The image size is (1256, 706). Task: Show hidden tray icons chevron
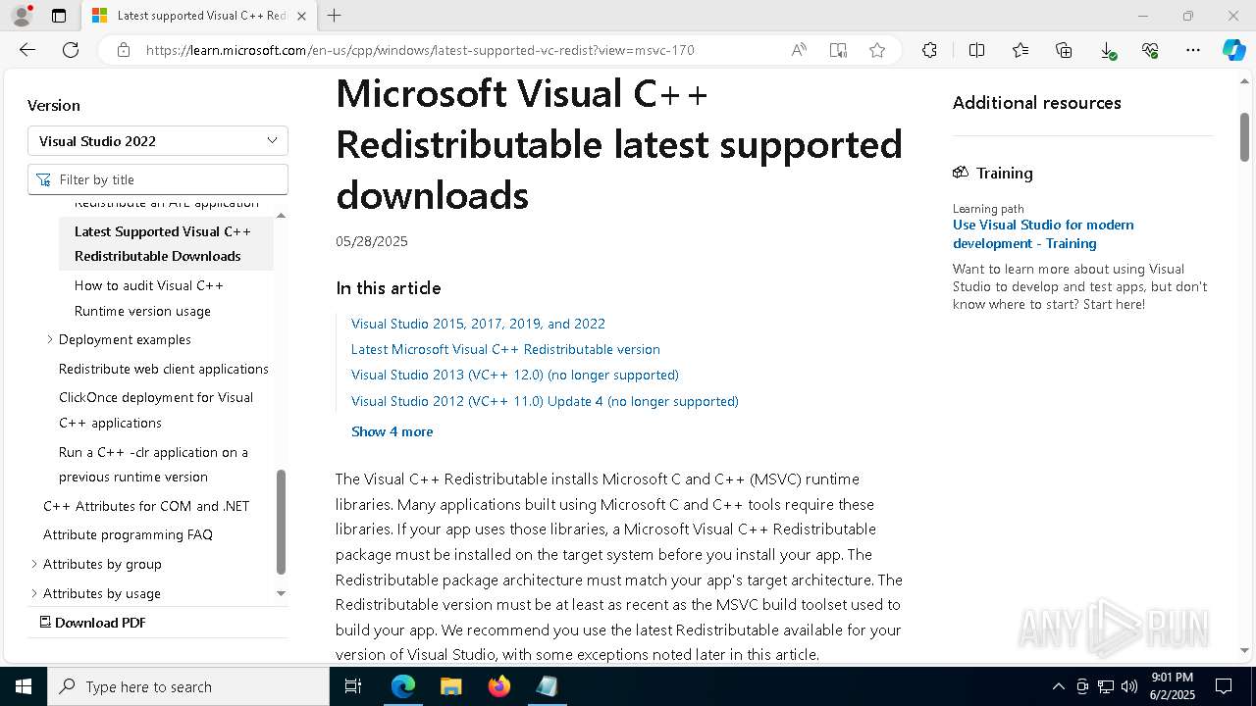(1058, 686)
